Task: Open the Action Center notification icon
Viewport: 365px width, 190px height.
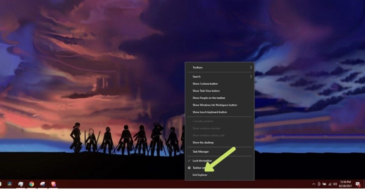Action: click(358, 184)
